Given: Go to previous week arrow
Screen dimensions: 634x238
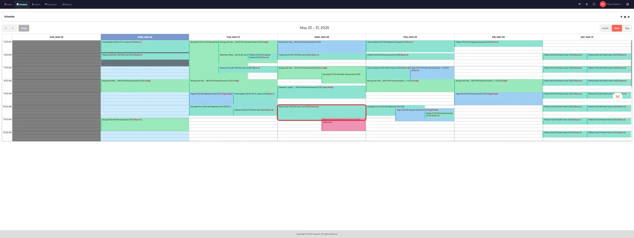Looking at the screenshot, I should (6, 28).
